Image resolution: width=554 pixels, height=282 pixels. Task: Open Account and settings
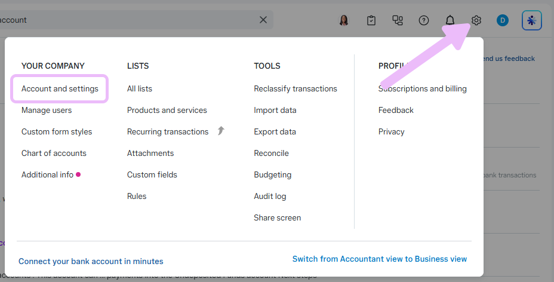60,88
